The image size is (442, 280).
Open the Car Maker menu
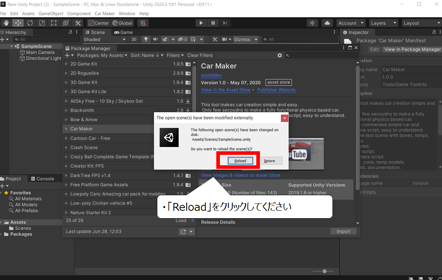click(104, 14)
